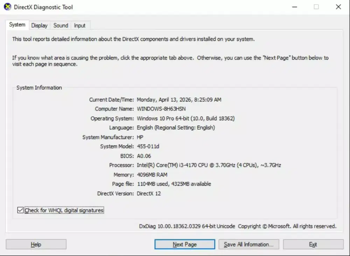Viewport: 350px width, 256px height.
Task: Uncheck the WHQL digital signatures option
Action: point(20,210)
